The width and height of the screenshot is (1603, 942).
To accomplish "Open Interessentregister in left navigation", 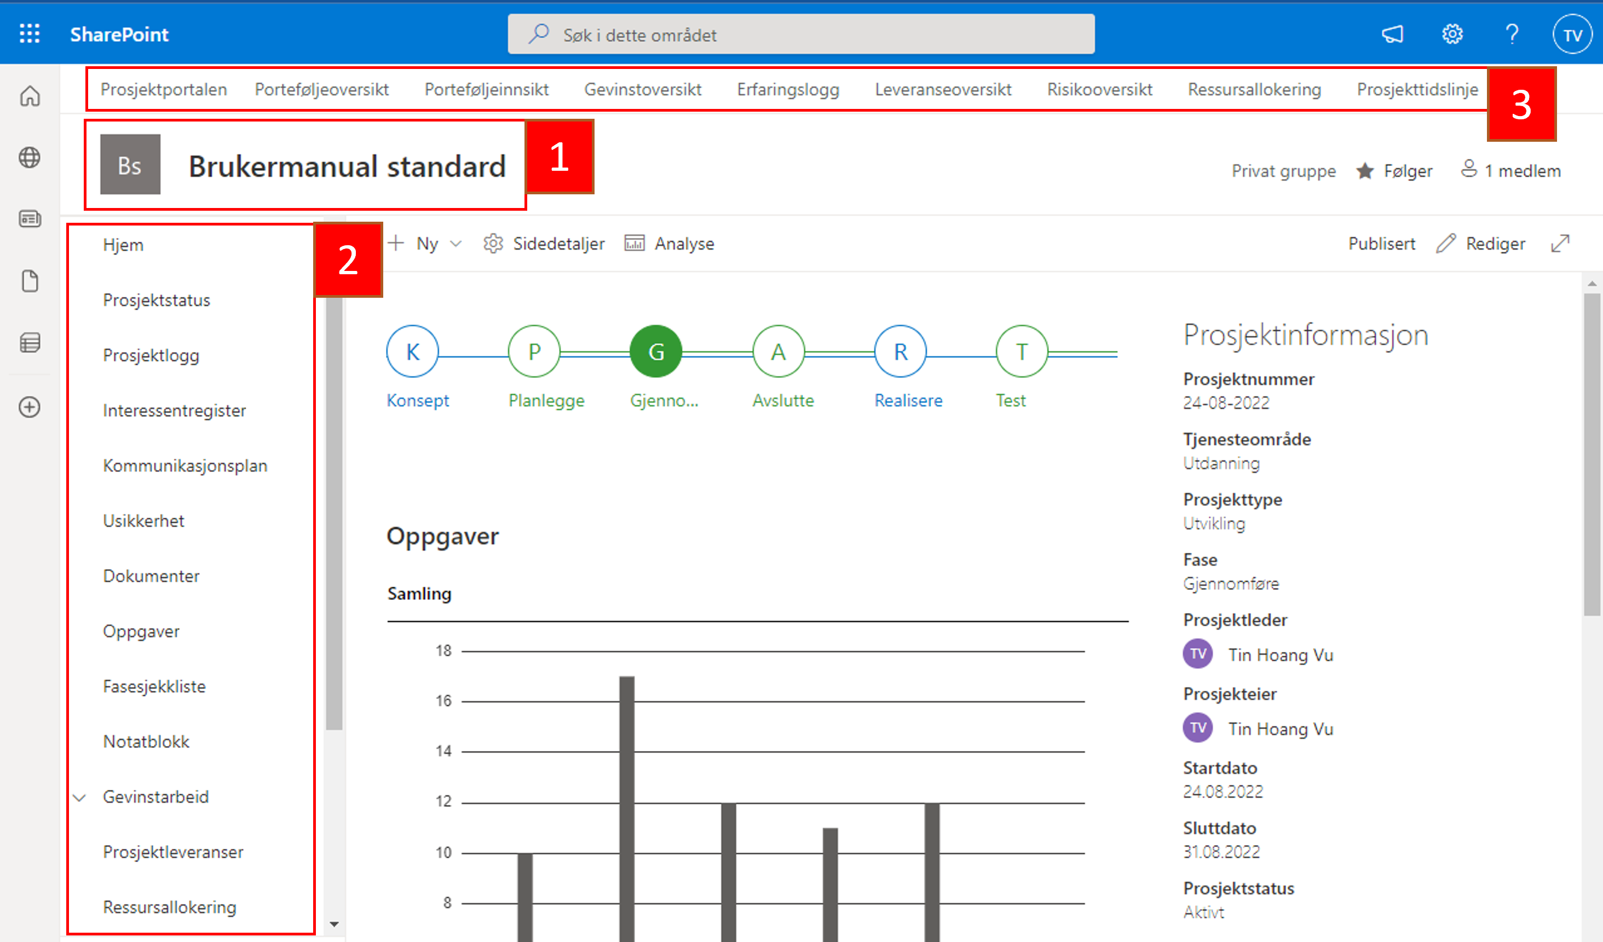I will [x=174, y=411].
